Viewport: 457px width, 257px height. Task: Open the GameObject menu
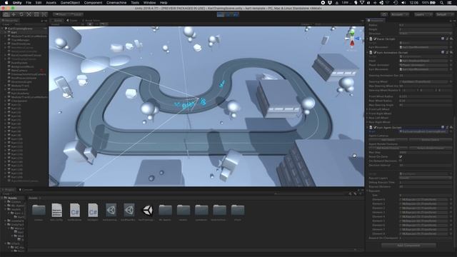point(70,3)
